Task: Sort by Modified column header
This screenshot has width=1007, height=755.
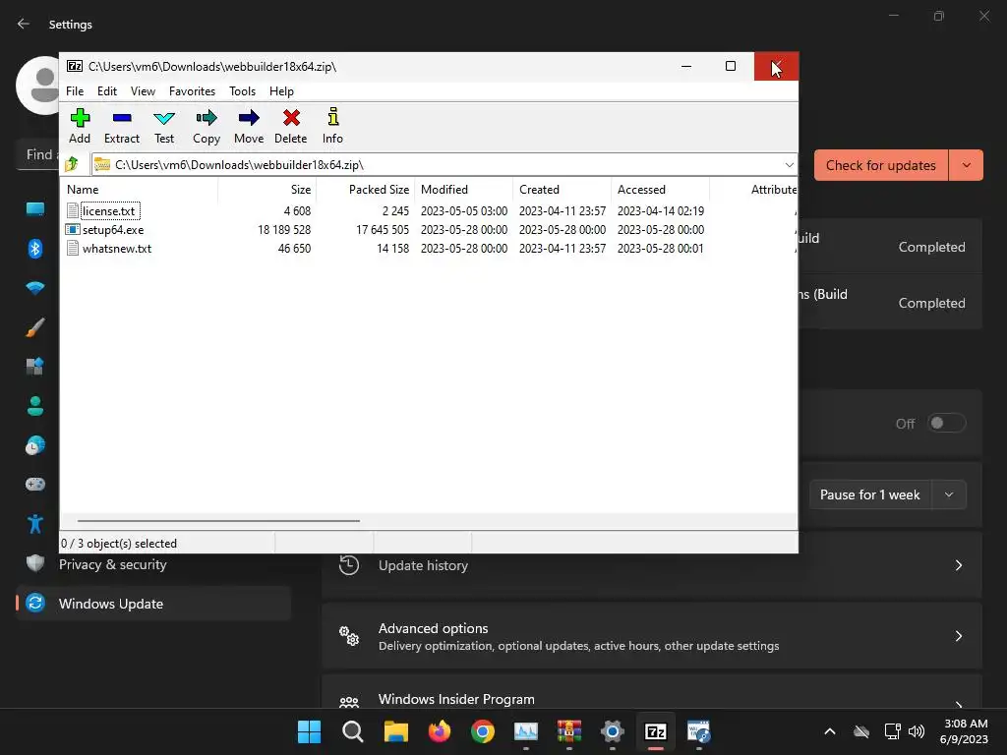Action: point(463,190)
